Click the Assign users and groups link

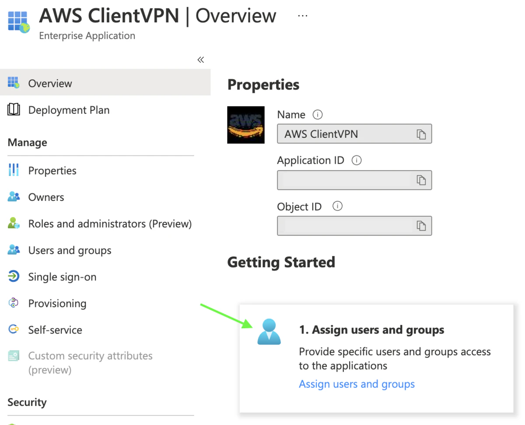tap(357, 384)
